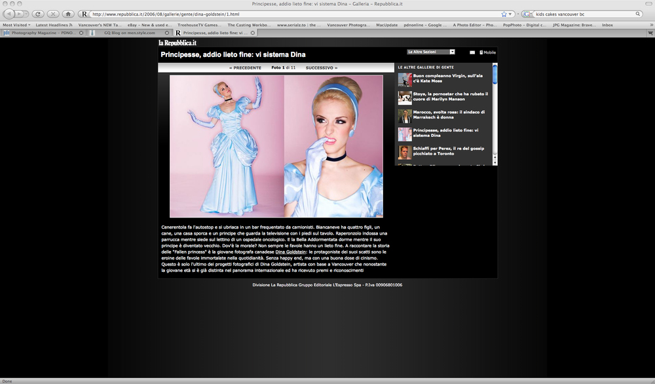Click the Stop loading X button
This screenshot has height=384, width=655.
(53, 14)
